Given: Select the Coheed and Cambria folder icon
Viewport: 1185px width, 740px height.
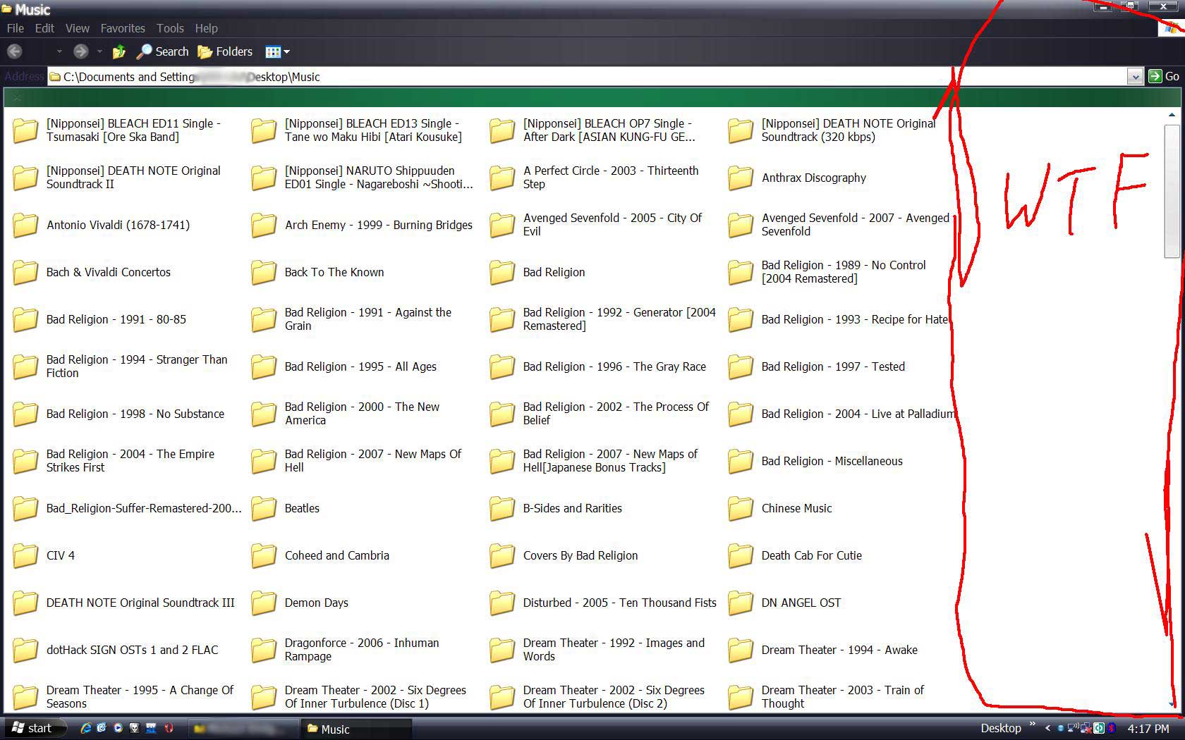Looking at the screenshot, I should [264, 555].
